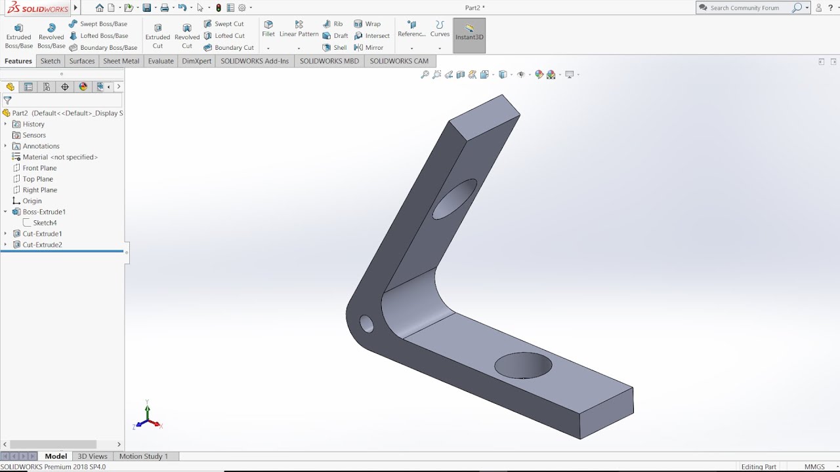The width and height of the screenshot is (840, 472).
Task: Click the feature tree horizontal scrollbar
Action: tap(53, 444)
